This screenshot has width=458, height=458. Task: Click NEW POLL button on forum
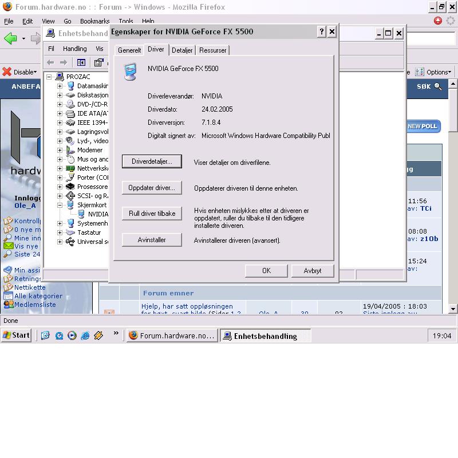pos(423,126)
